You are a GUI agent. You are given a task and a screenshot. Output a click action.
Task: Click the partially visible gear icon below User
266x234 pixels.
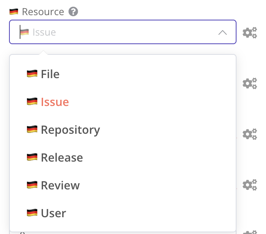pyautogui.click(x=250, y=232)
